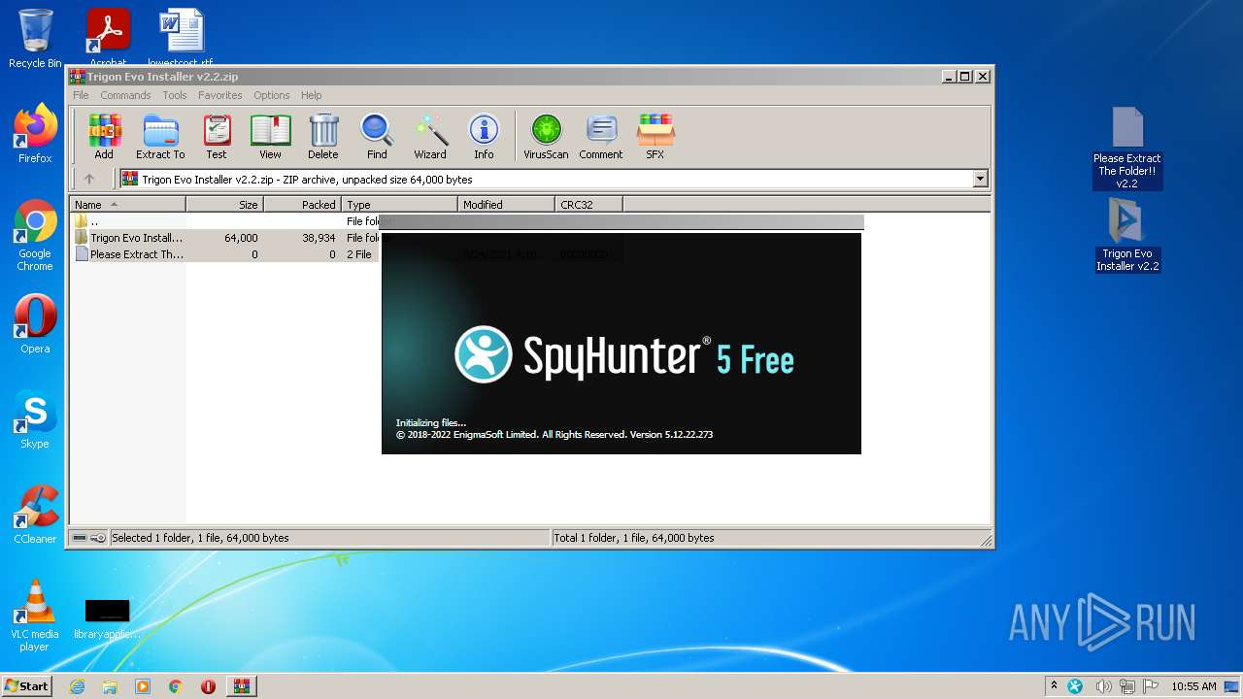
Task: Click the WinRAR taskbar button
Action: point(241,686)
